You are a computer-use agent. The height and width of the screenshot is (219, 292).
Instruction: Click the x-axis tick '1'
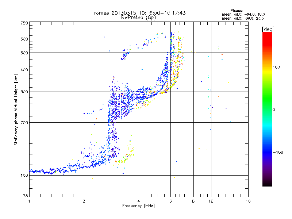click(x=29, y=201)
